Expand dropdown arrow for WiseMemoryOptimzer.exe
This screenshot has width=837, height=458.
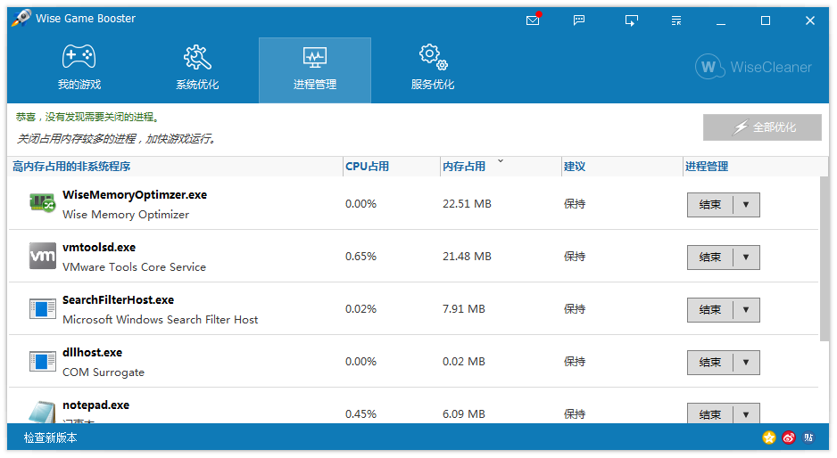746,205
